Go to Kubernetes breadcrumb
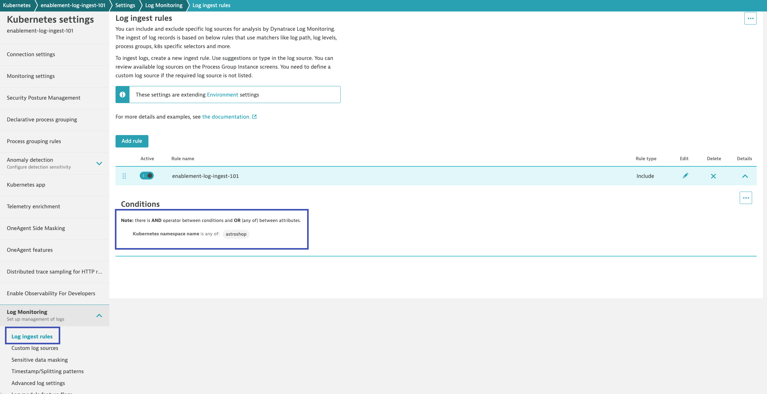The height and width of the screenshot is (394, 767). pos(17,5)
